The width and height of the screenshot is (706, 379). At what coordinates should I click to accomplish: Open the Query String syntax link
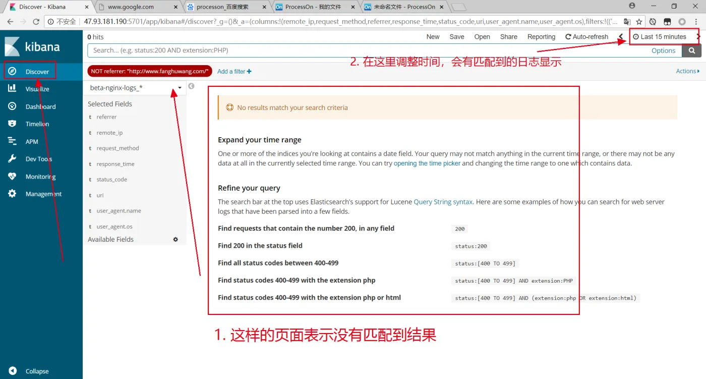pyautogui.click(x=443, y=202)
